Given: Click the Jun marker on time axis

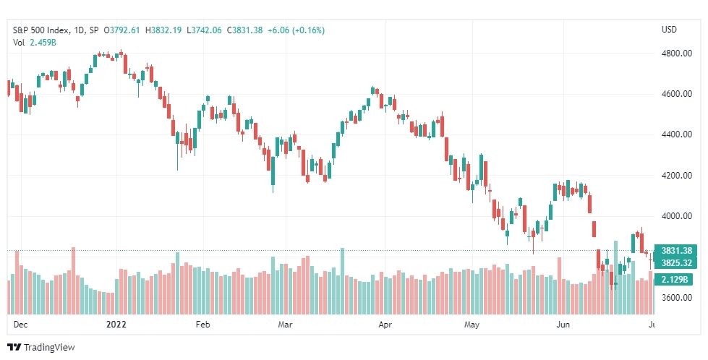Looking at the screenshot, I should pos(563,325).
